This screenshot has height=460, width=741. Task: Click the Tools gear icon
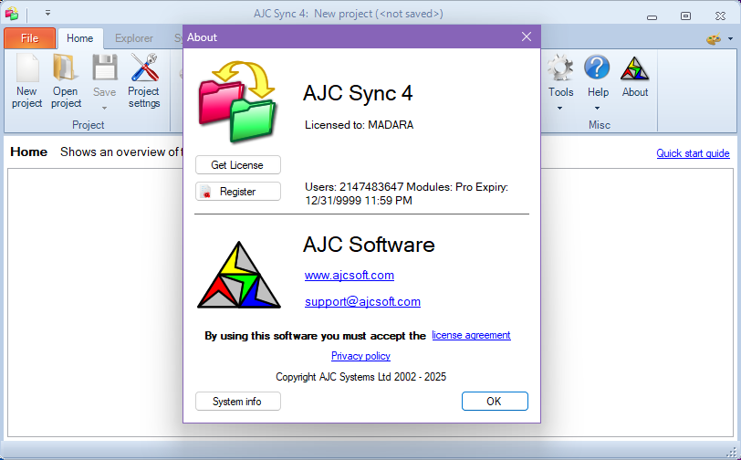[560, 68]
